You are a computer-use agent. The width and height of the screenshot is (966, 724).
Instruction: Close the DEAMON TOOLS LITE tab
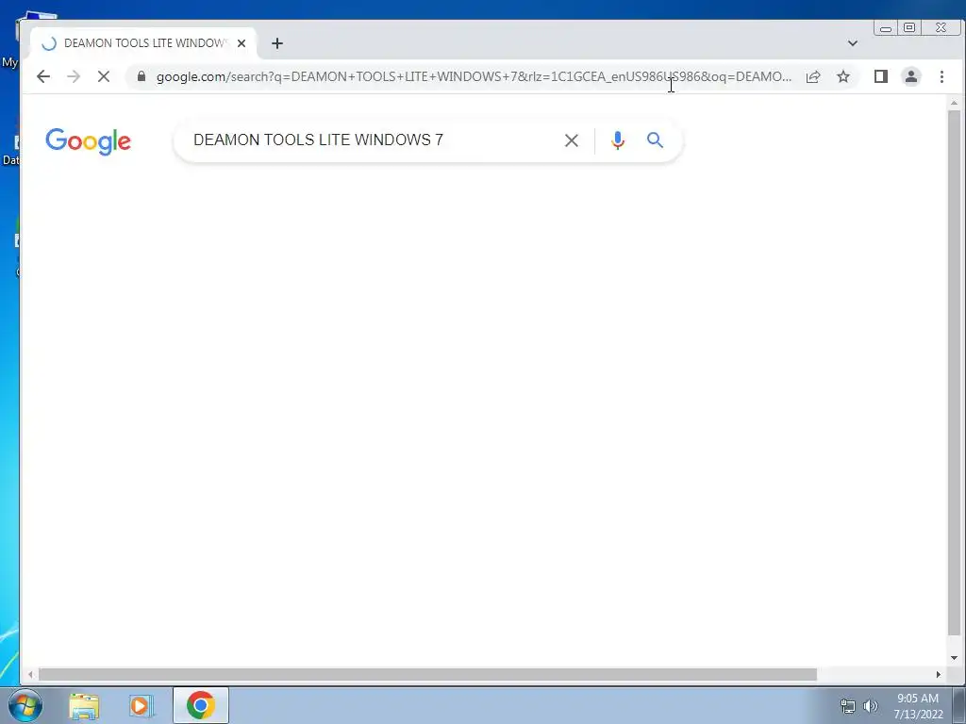click(x=241, y=43)
